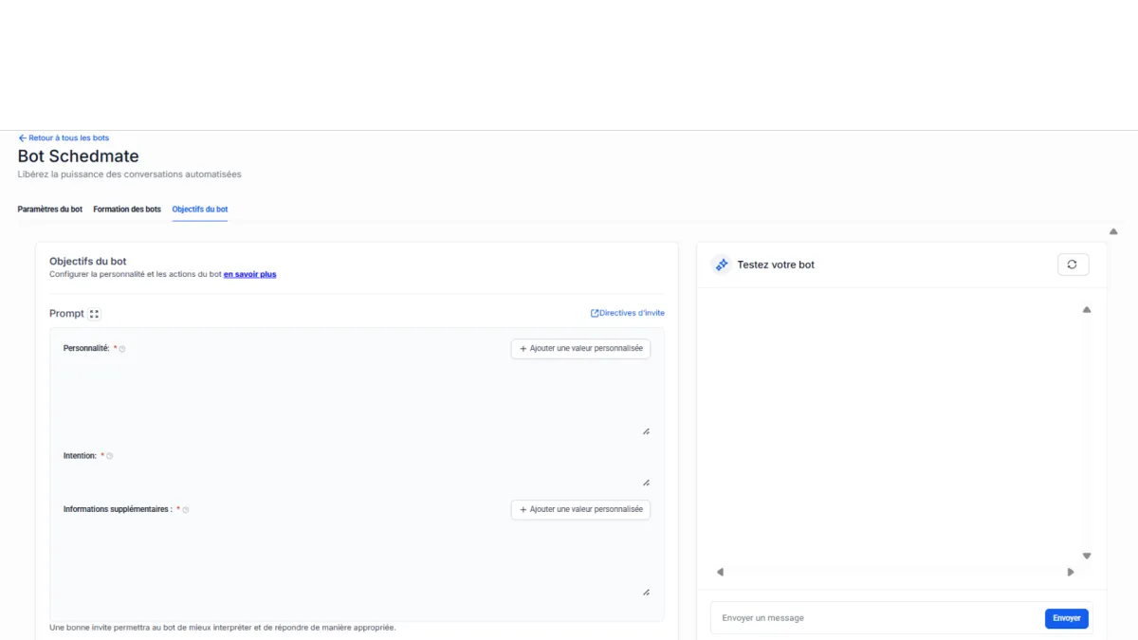This screenshot has height=640, width=1138.
Task: Focus the Intention text field
Action: [357, 476]
